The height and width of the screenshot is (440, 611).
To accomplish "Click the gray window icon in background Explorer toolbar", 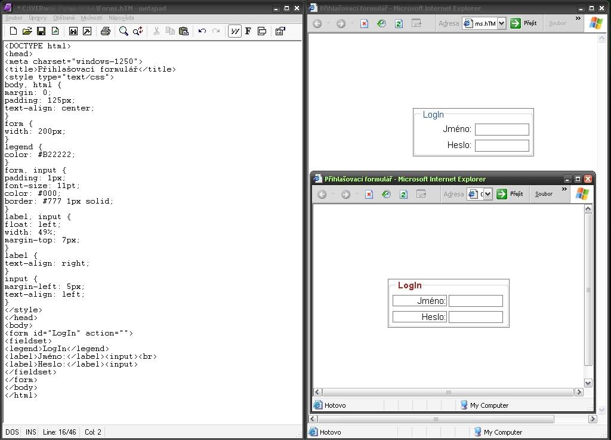I will (x=416, y=23).
